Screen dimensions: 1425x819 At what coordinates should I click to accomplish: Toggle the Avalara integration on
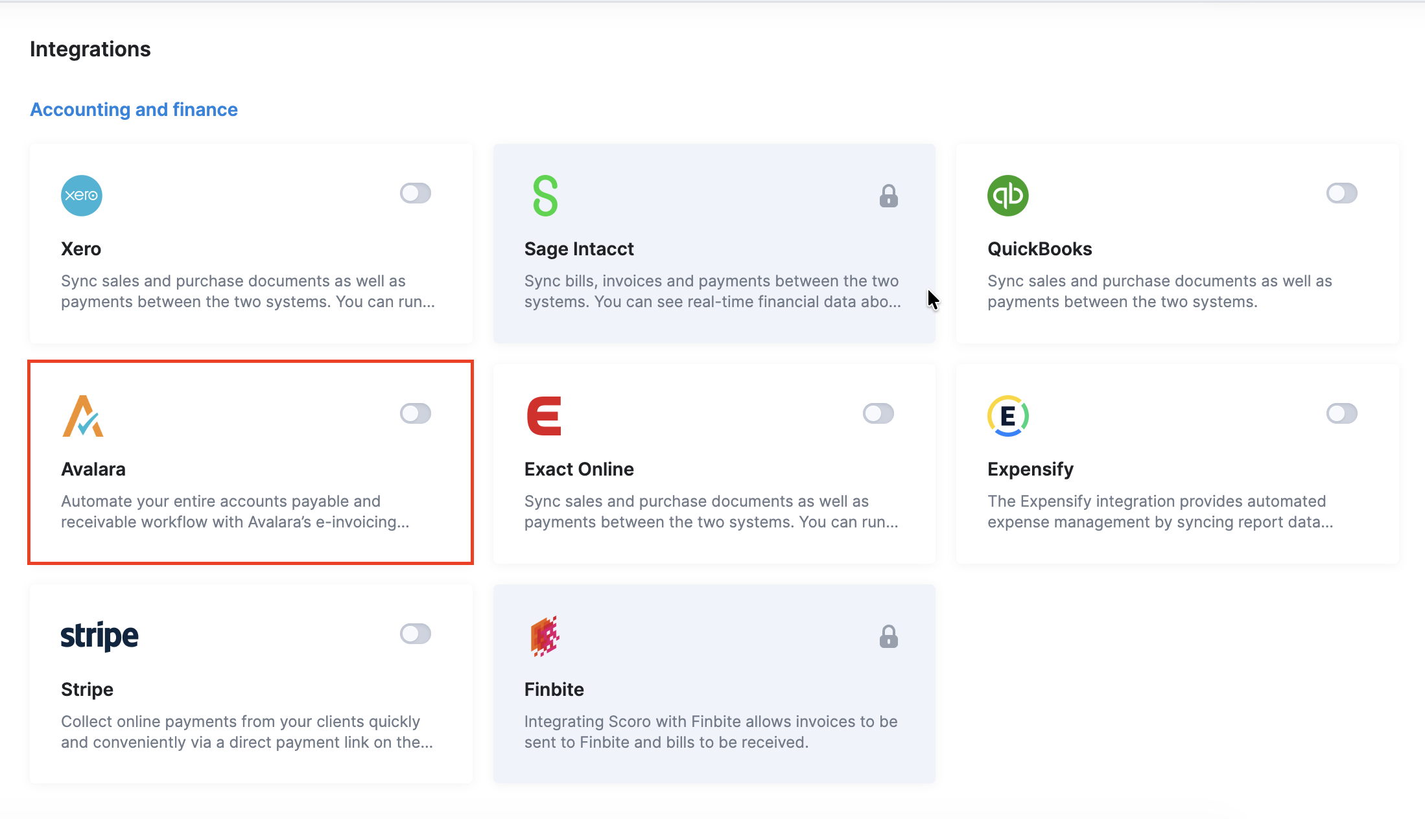coord(416,413)
